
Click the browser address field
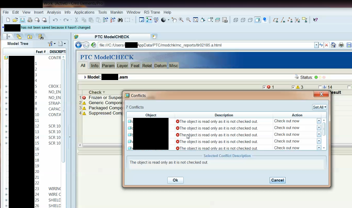click(x=206, y=45)
